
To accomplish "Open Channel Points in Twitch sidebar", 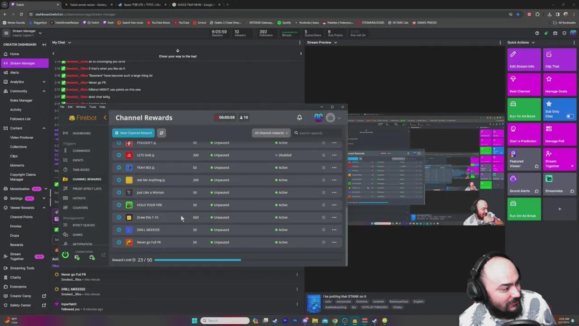I will pos(21,217).
